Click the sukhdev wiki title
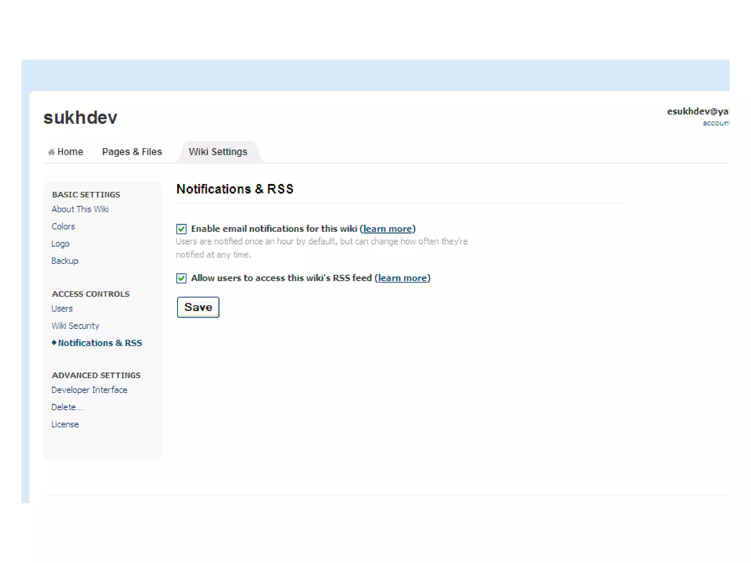This screenshot has height=563, width=751. tap(80, 118)
